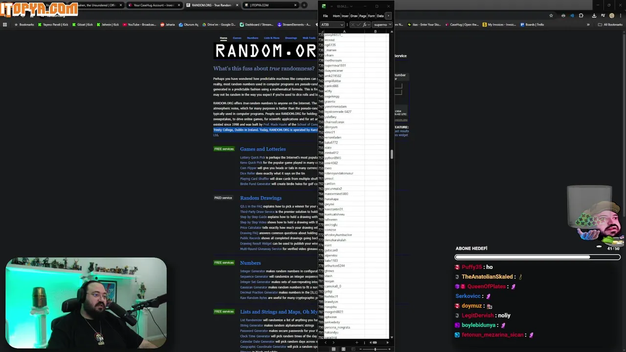Open the Excel Formulas ribbon tab

point(371,16)
